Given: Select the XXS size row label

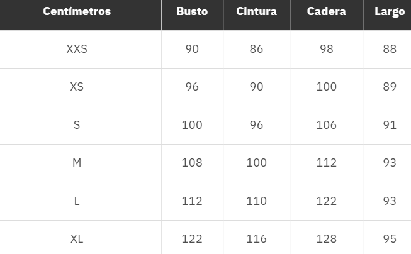Looking at the screenshot, I should tap(77, 49).
